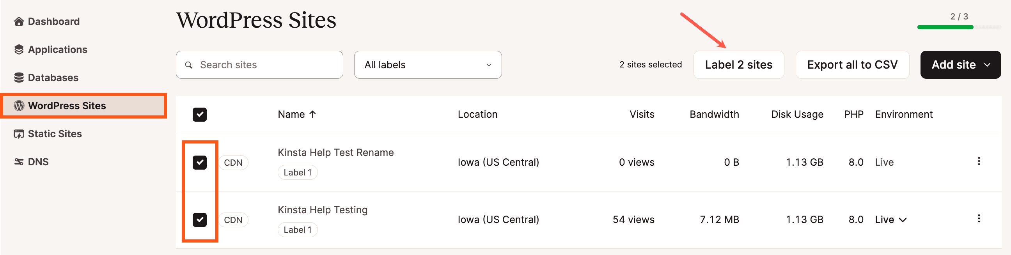Image resolution: width=1011 pixels, height=255 pixels.
Task: Click the WordPress logo icon in sidebar
Action: tap(19, 106)
